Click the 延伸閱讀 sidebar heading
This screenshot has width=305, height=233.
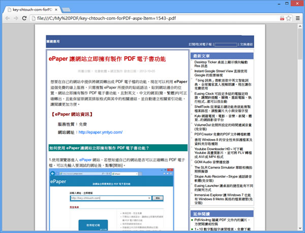(x=201, y=214)
